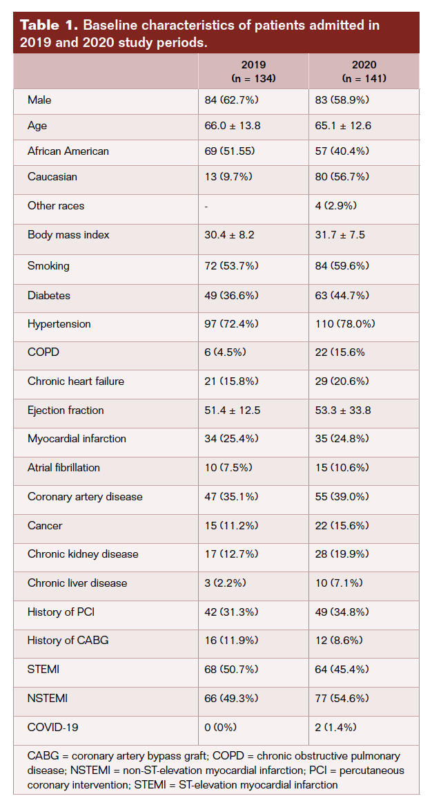The width and height of the screenshot is (432, 803).
Task: Click the Hypertension row label
Action: pyautogui.click(x=59, y=324)
